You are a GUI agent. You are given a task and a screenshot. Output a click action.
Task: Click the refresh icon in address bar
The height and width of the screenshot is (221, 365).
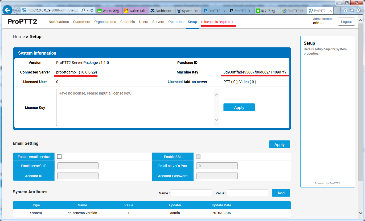coord(92,10)
